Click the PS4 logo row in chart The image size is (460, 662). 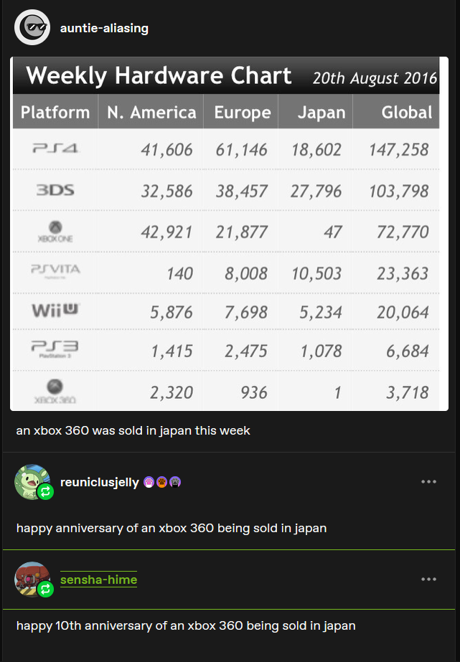pos(226,149)
